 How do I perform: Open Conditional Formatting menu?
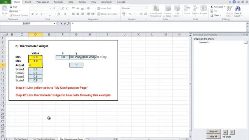point(156,11)
